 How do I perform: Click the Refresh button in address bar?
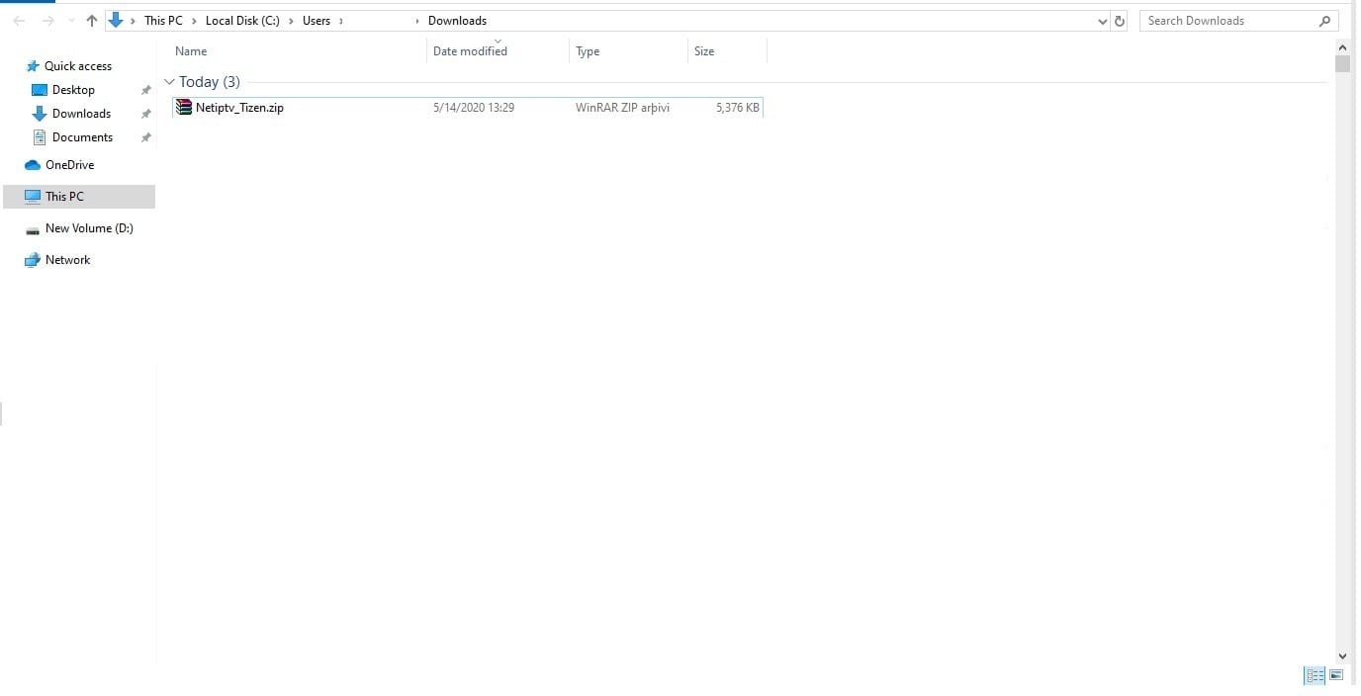1120,21
